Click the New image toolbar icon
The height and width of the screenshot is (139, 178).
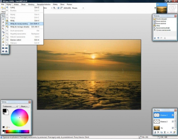click(2, 8)
